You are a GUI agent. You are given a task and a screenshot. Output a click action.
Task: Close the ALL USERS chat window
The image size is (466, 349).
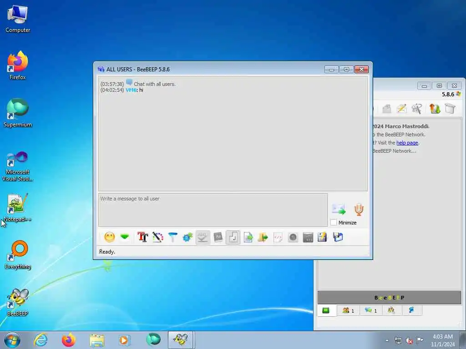tap(361, 70)
